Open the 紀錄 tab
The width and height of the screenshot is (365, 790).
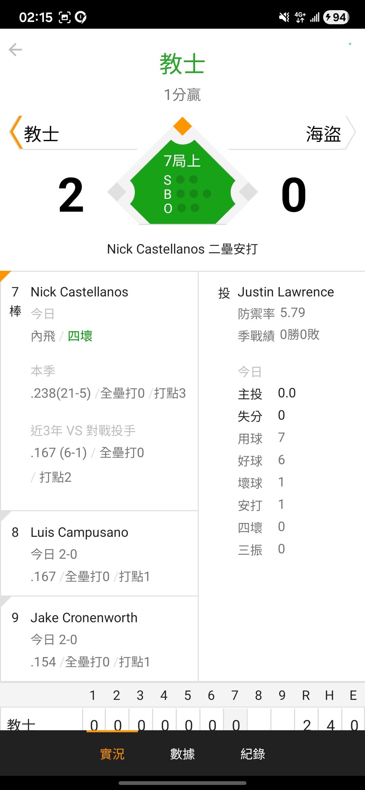coord(253,754)
